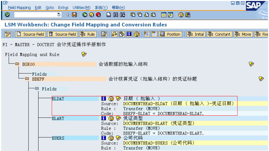
Task: Click the application toolbar question mark icon
Action: (137, 34)
